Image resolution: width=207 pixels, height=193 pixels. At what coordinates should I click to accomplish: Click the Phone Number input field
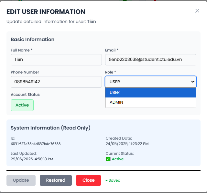tap(56, 82)
